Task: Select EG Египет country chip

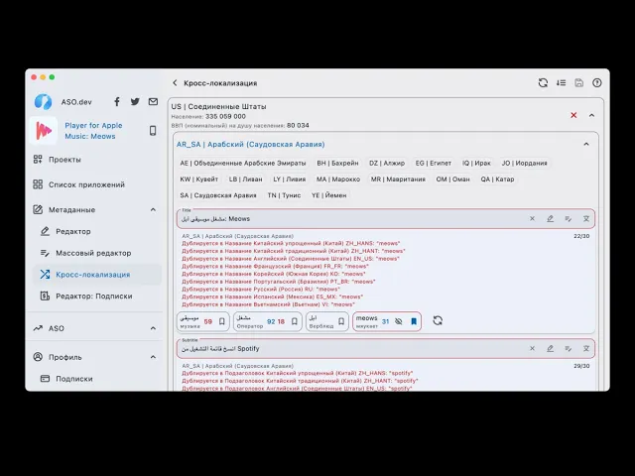Action: (433, 163)
